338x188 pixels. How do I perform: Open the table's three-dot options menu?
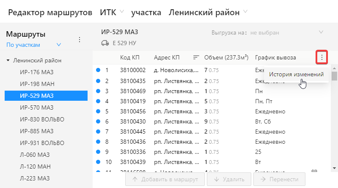(x=322, y=57)
